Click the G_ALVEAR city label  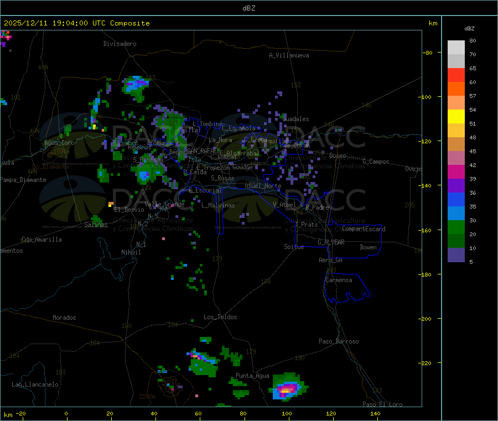tap(331, 242)
